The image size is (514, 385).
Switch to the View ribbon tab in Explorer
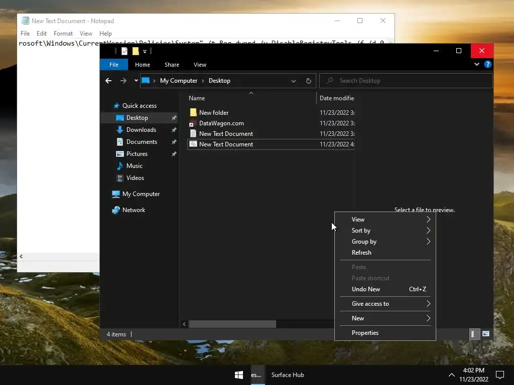200,65
